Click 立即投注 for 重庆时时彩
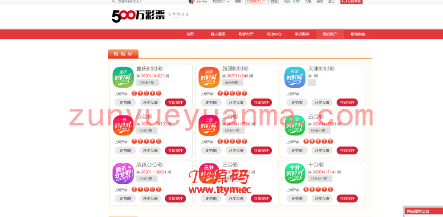Image resolution: width=443 pixels, height=217 pixels. click(176, 102)
